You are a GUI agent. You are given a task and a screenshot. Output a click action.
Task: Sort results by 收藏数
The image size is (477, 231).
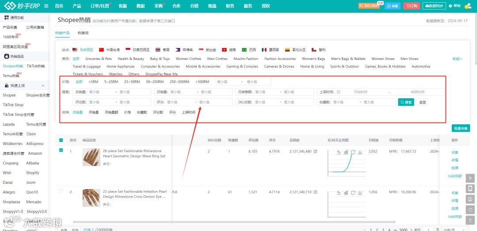[x=142, y=112]
